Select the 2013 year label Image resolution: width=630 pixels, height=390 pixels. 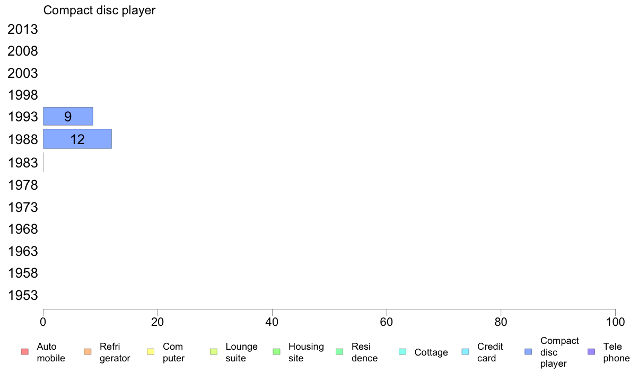tap(22, 29)
